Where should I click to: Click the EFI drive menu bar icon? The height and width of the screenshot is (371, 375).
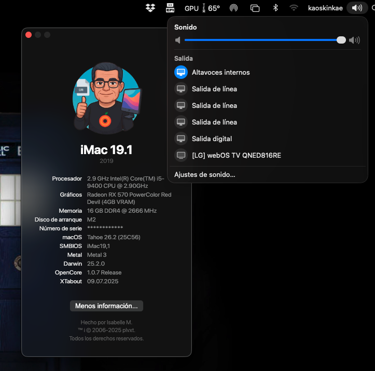[x=170, y=8]
